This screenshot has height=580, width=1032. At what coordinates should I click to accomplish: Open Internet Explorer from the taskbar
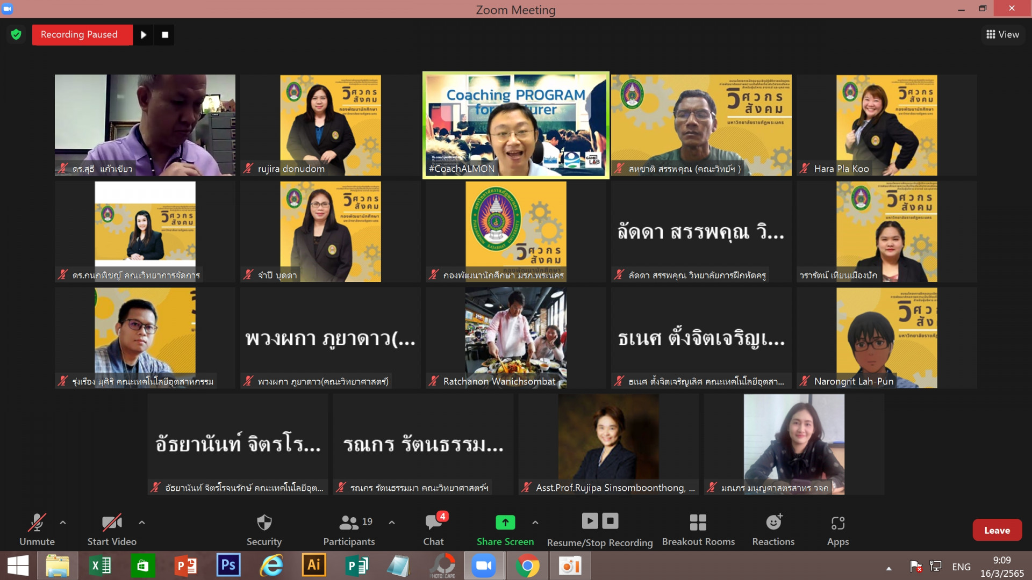(x=271, y=566)
